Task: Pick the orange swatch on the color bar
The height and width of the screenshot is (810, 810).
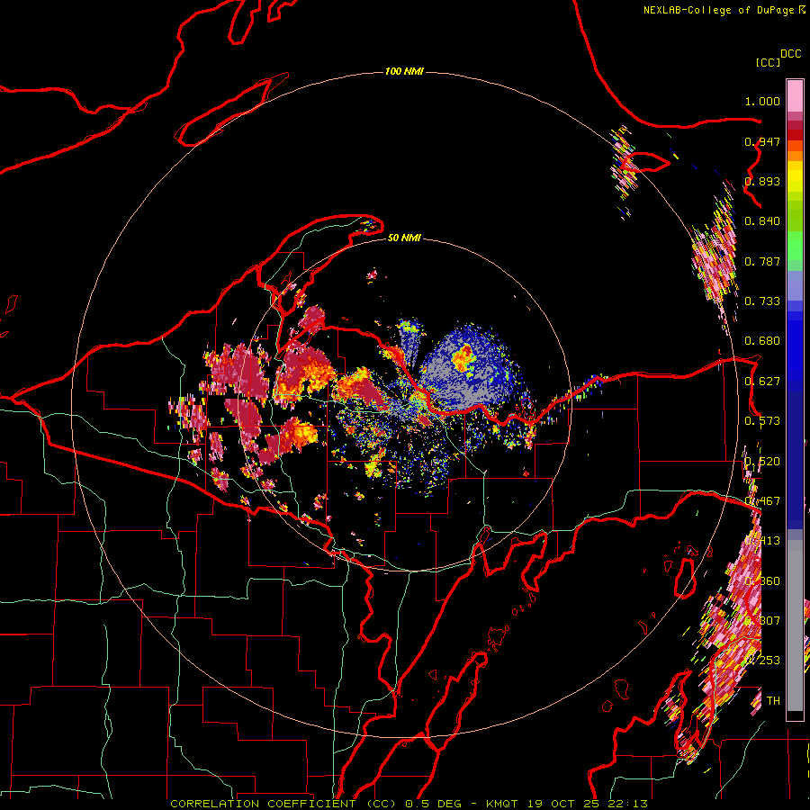Action: 795,156
